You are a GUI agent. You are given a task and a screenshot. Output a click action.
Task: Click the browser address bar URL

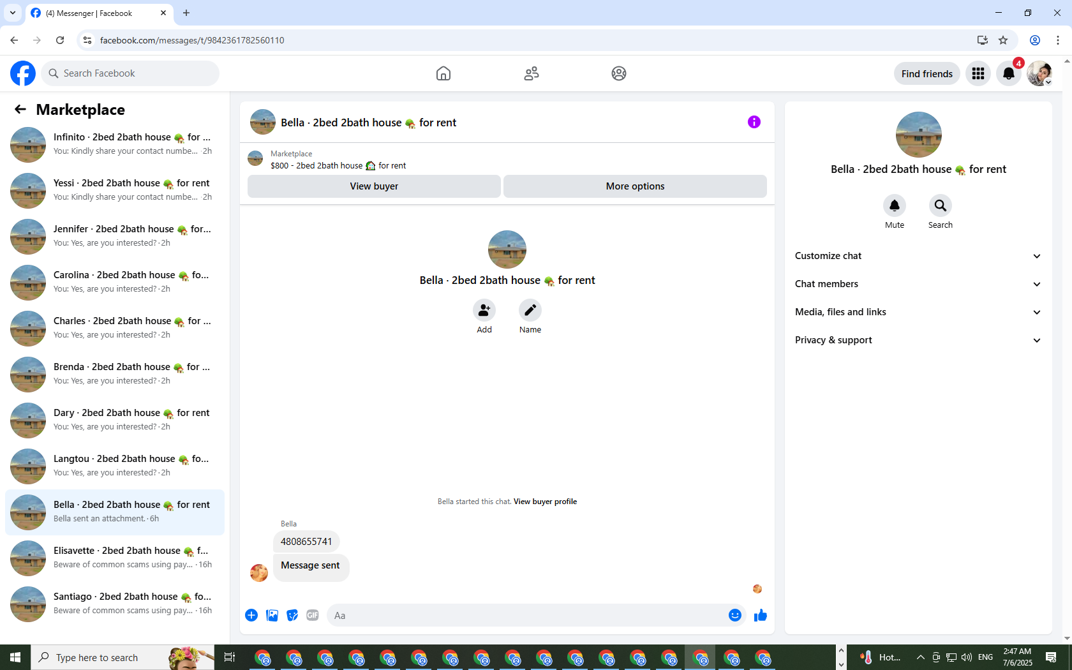click(191, 40)
